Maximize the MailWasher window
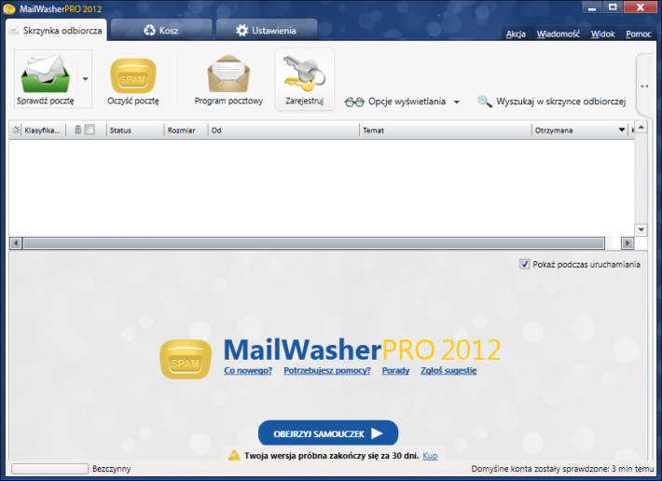662x481 pixels. 613,7
